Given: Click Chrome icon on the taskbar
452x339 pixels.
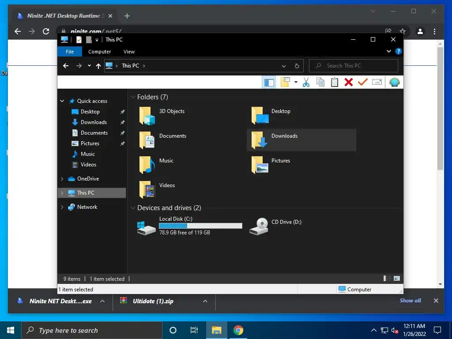Looking at the screenshot, I should pos(238,330).
